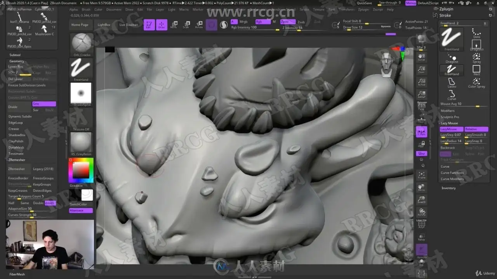The width and height of the screenshot is (497, 279).
Task: Expand the DynaMesh section
Action: click(16, 147)
